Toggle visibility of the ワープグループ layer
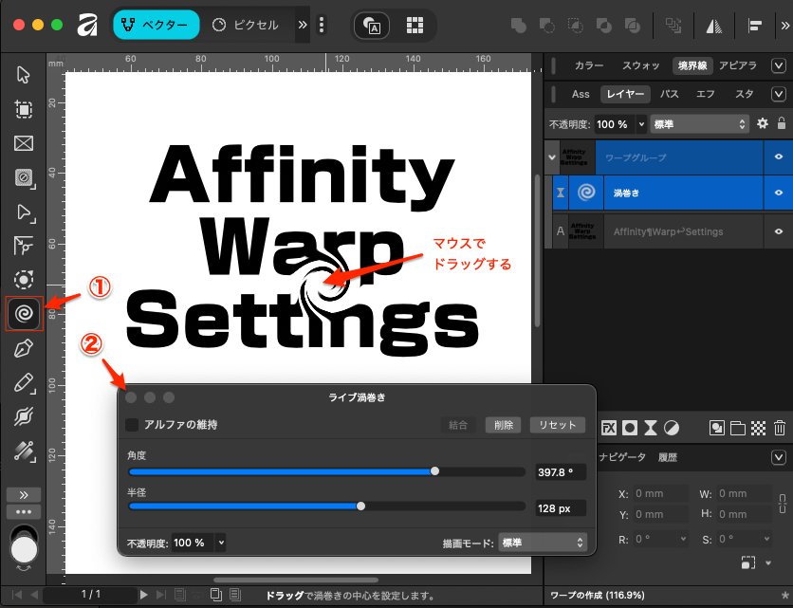The height and width of the screenshot is (608, 793). tap(779, 157)
